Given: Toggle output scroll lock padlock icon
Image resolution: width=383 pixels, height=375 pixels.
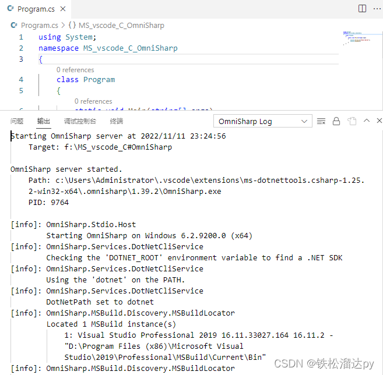Looking at the screenshot, I should (336, 121).
